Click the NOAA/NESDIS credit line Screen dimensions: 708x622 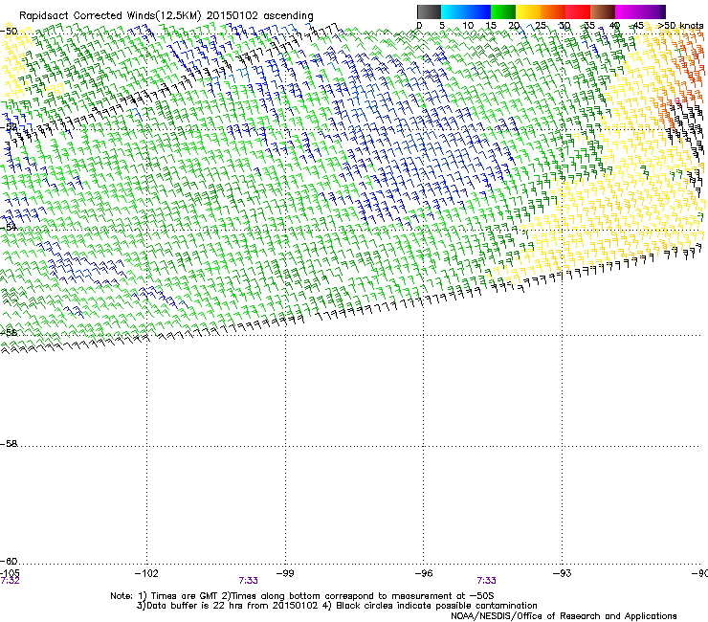564,616
